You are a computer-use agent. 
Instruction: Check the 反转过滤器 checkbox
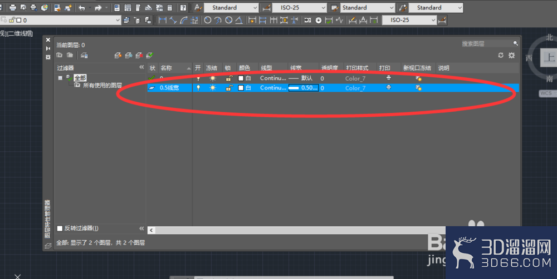click(x=60, y=228)
